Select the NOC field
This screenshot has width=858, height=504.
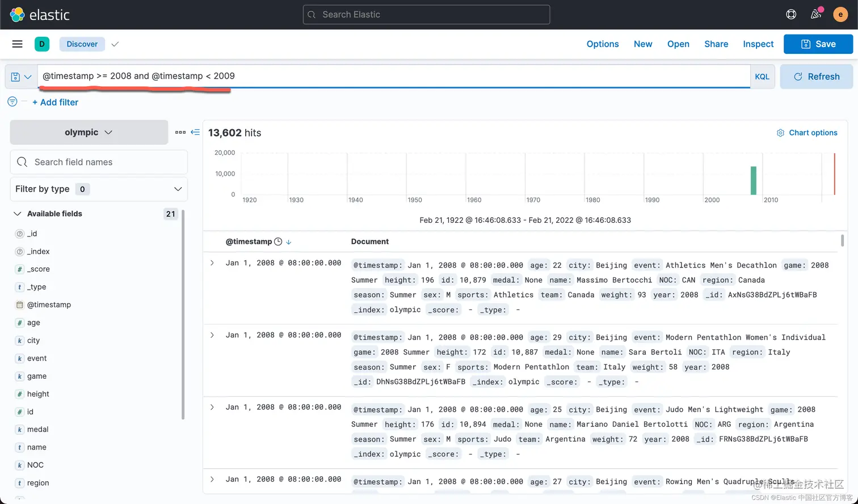[35, 465]
